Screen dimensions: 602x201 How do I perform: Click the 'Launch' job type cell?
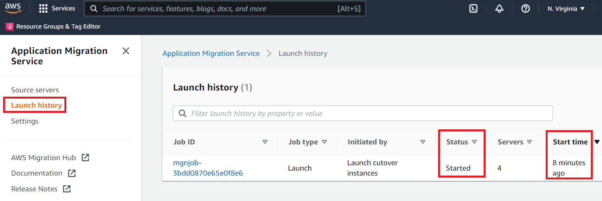pos(300,168)
